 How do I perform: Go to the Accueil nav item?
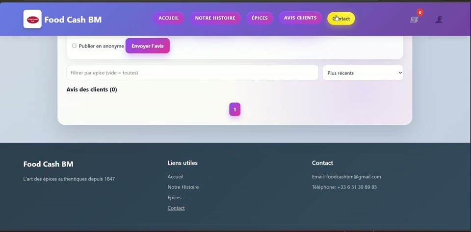[168, 18]
